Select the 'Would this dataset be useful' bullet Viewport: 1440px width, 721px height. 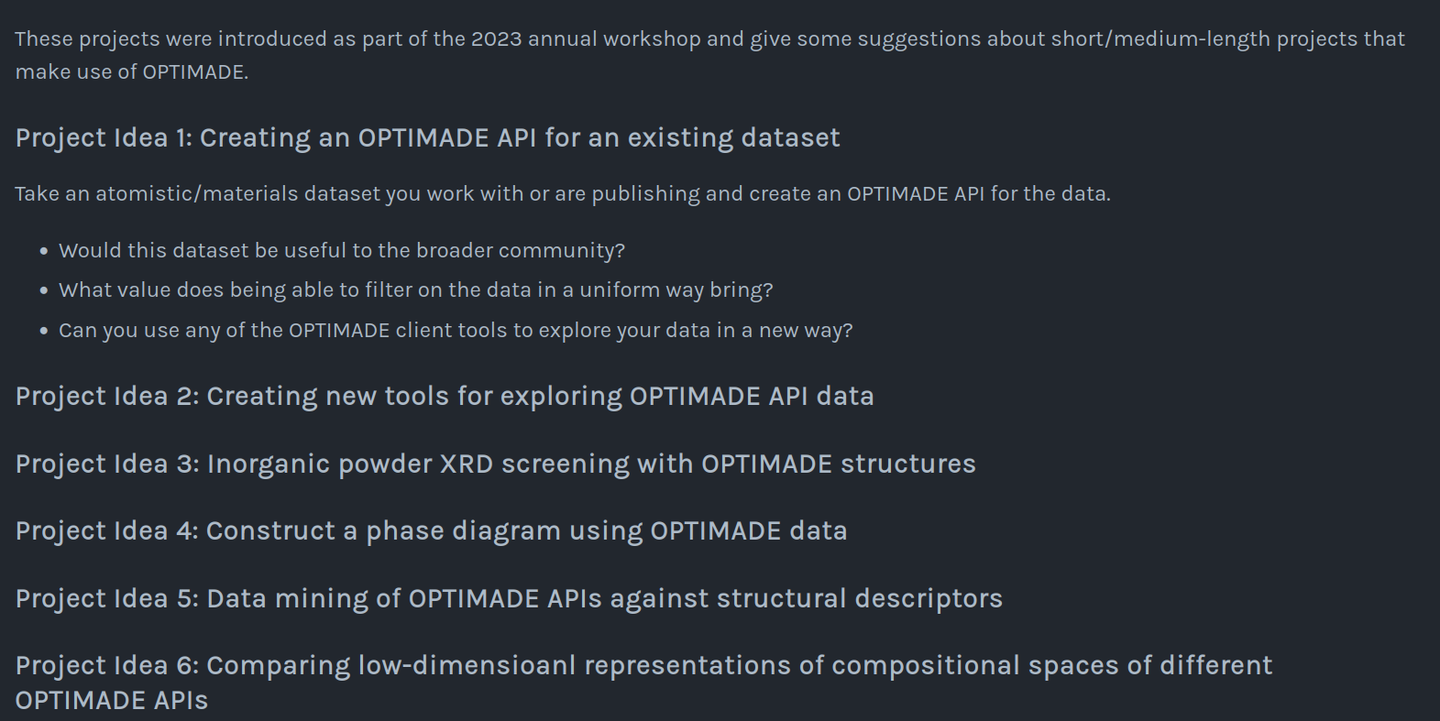(x=342, y=250)
